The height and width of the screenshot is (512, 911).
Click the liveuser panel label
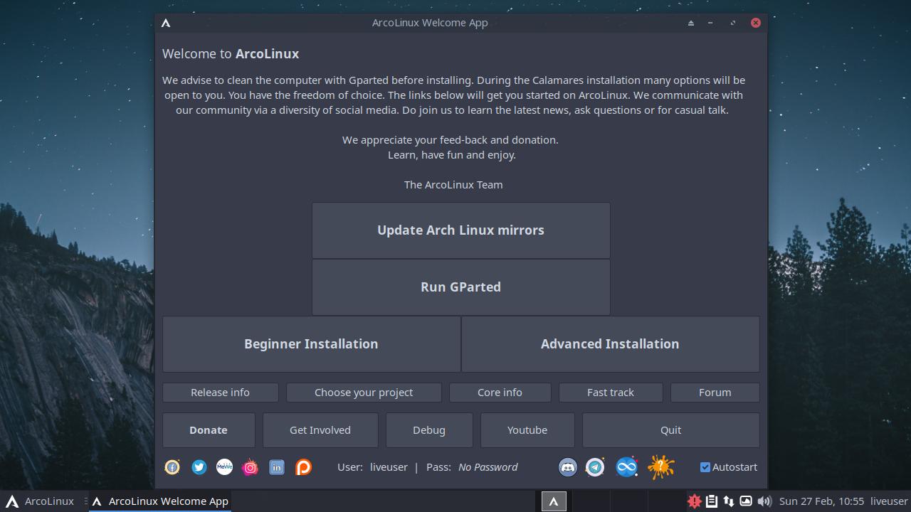click(889, 501)
